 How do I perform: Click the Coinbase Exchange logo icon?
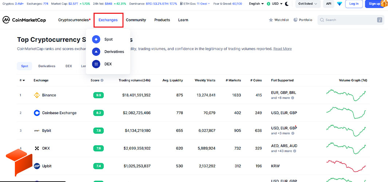tap(37, 113)
